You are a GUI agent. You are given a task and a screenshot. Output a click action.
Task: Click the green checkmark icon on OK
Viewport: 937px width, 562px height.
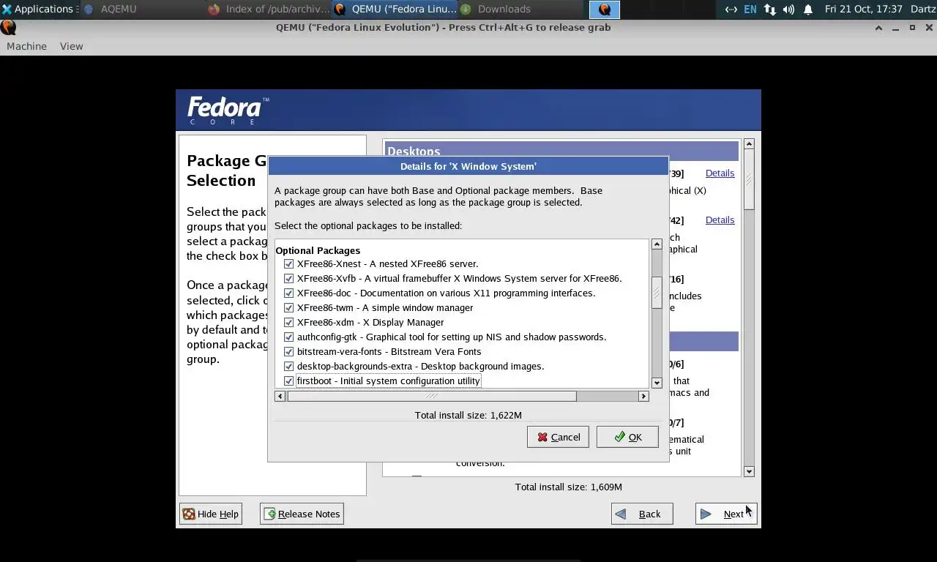click(x=620, y=437)
